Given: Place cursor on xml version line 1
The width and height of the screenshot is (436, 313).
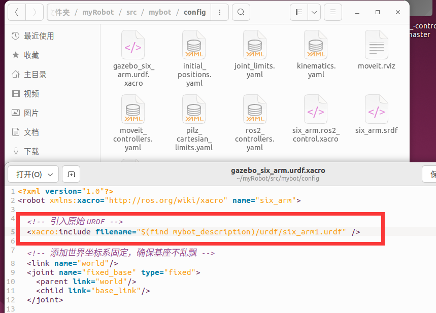Looking at the screenshot, I should coord(65,191).
